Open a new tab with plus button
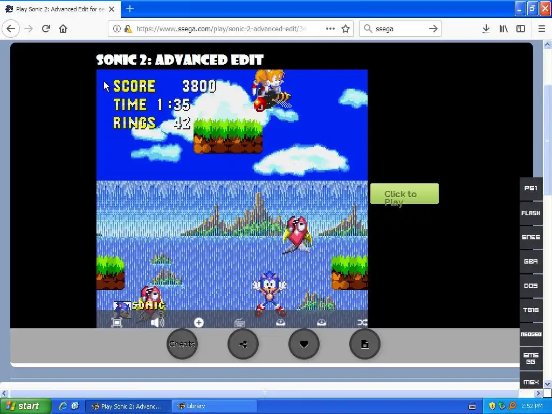 [x=129, y=9]
